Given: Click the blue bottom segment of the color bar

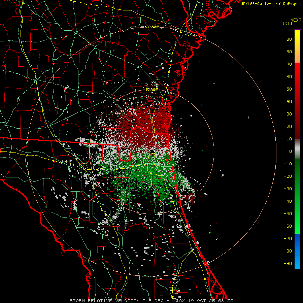Looking at the screenshot, I should [x=297, y=252].
